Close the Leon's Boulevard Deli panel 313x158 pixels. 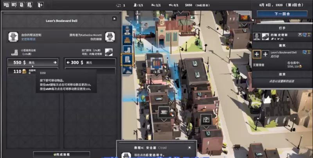(x=114, y=18)
